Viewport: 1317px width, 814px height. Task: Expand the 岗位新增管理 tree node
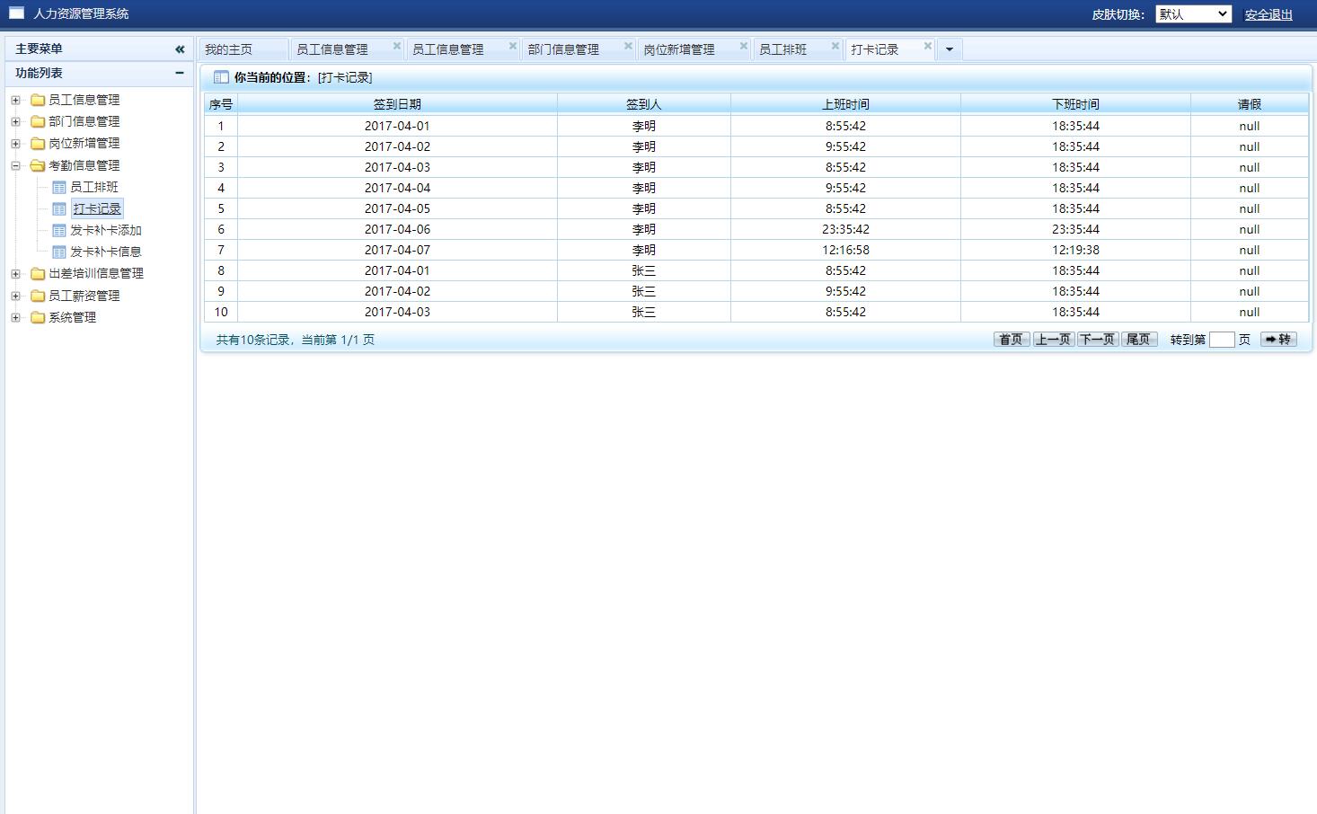(15, 143)
